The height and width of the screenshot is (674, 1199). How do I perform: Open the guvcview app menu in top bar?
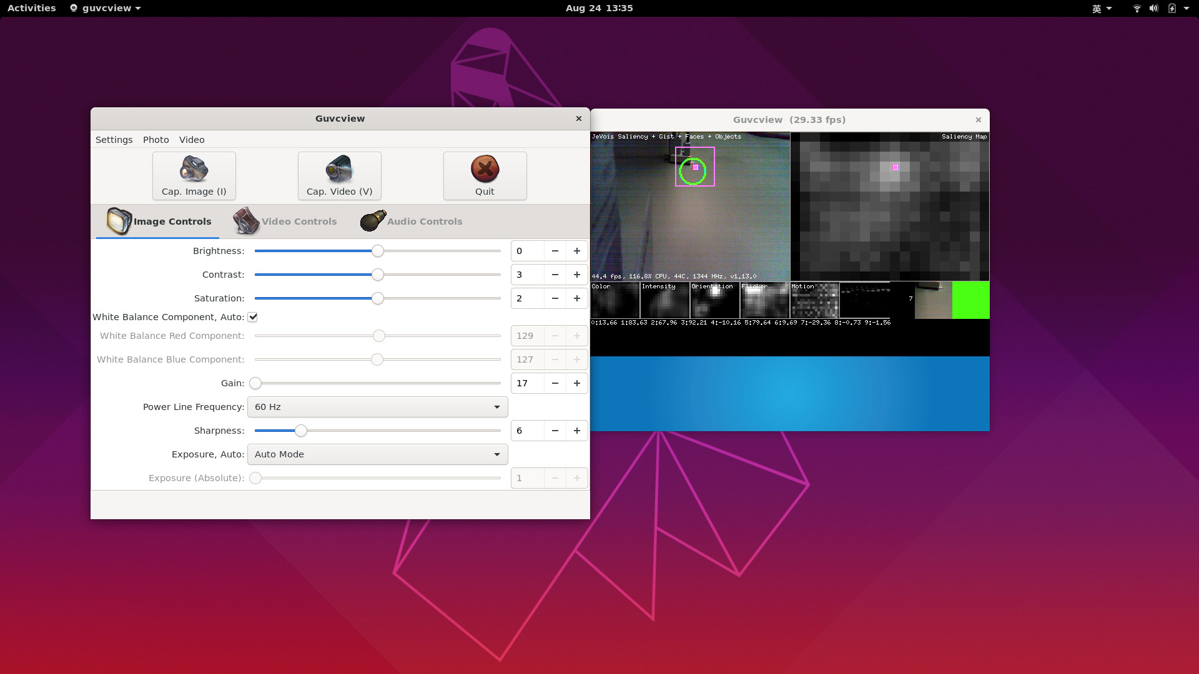click(106, 8)
